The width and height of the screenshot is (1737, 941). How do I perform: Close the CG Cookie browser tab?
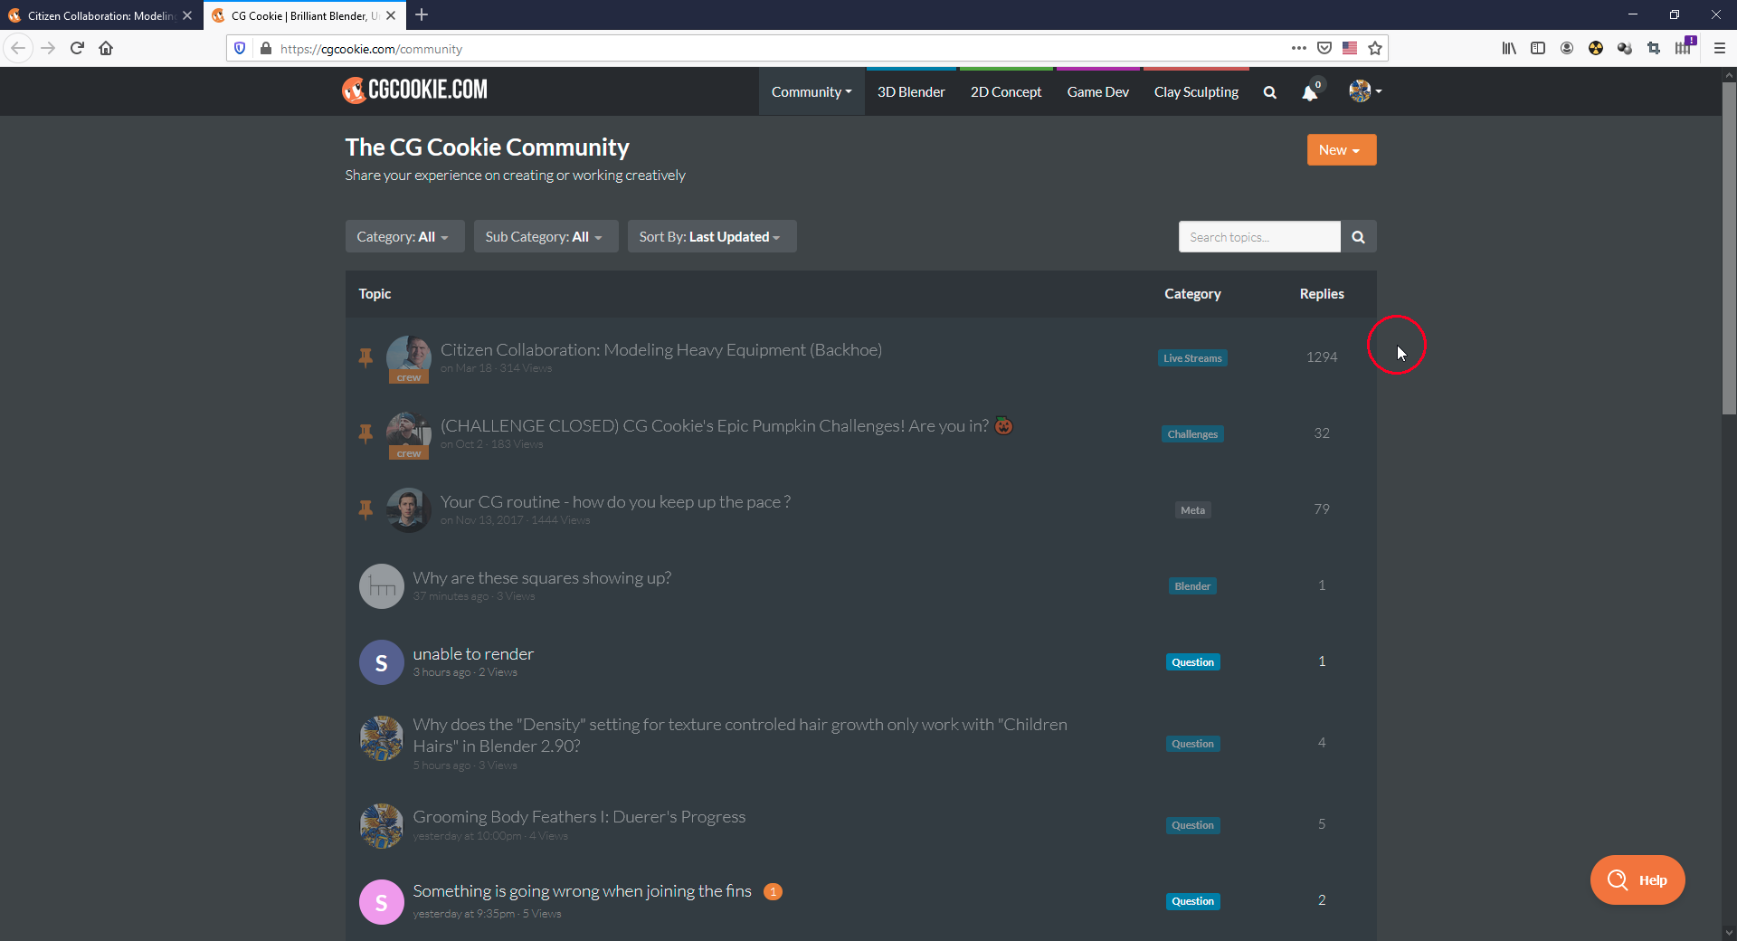click(x=391, y=15)
